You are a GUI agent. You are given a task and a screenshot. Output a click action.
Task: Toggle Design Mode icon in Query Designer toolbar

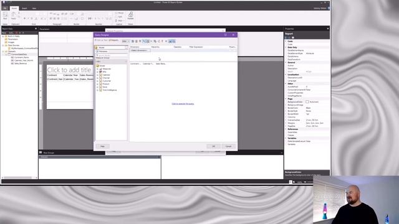pos(172,41)
